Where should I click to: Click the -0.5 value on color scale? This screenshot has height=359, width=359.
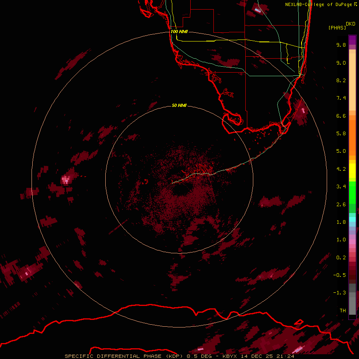[339, 275]
